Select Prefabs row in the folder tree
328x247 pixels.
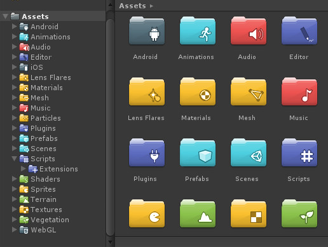[x=53, y=138]
